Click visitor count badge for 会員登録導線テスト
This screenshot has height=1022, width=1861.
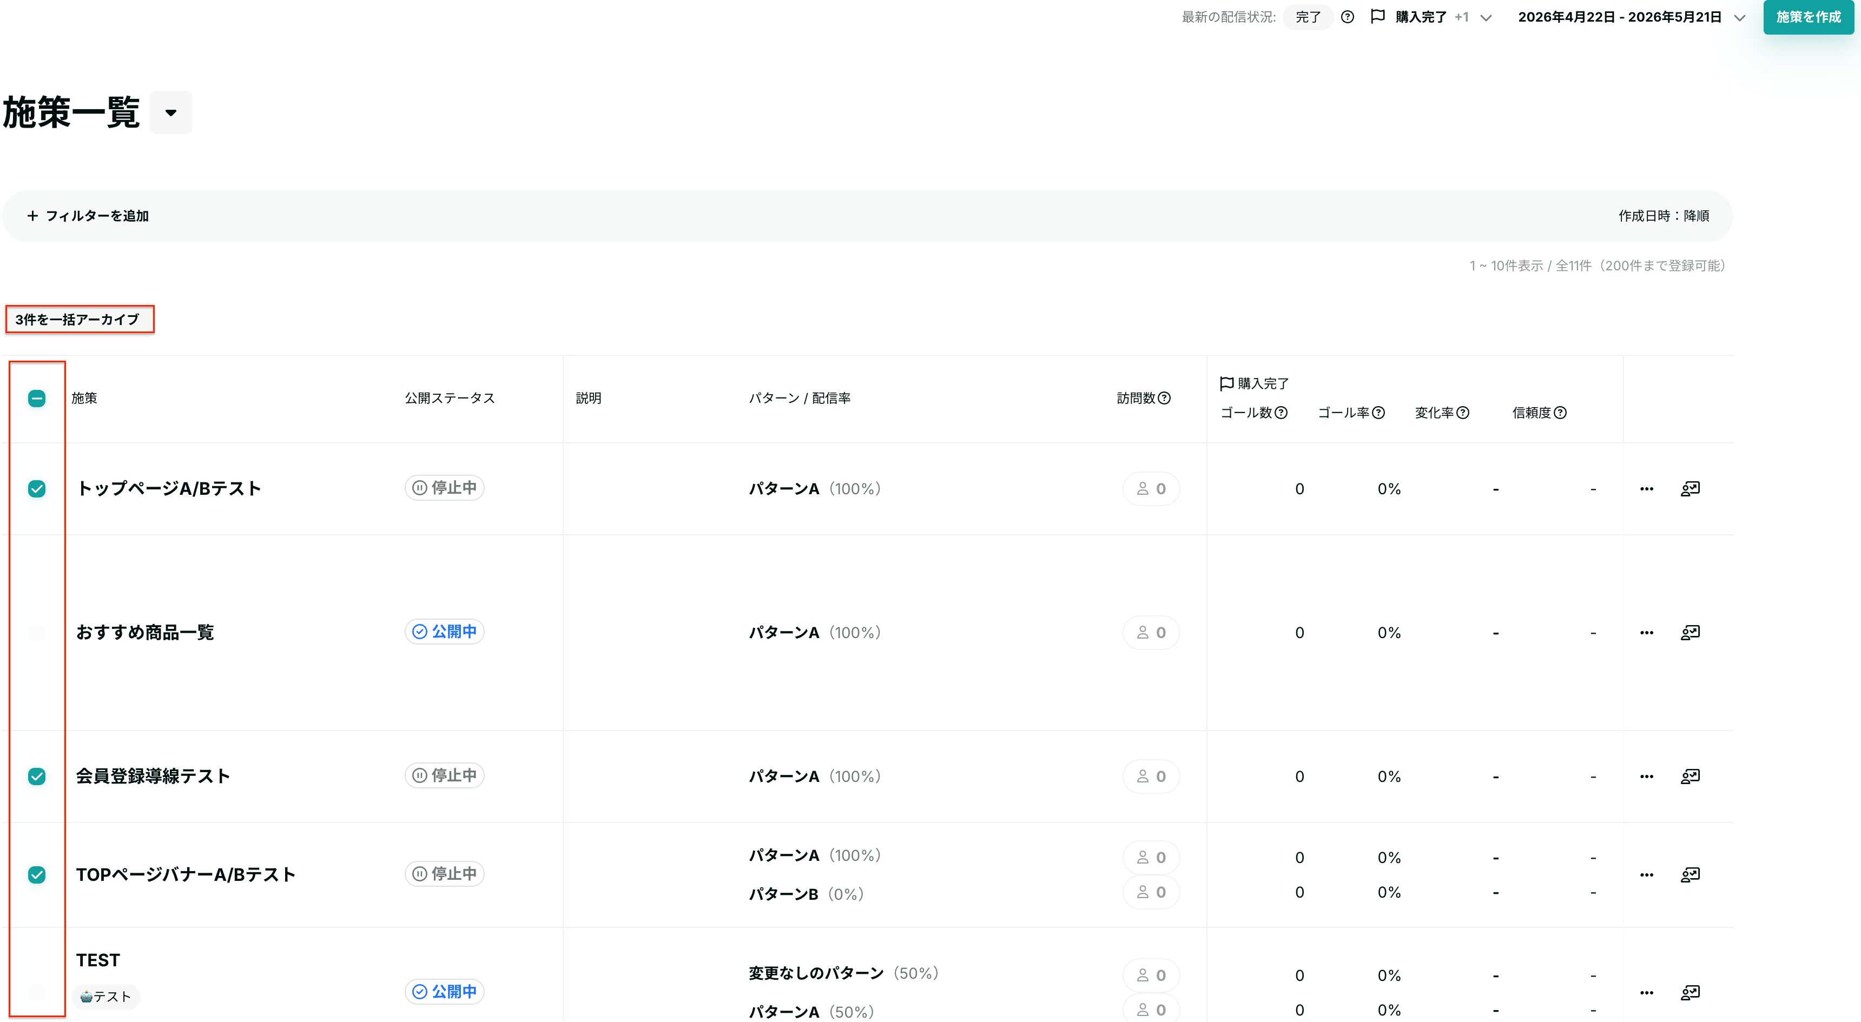coord(1151,777)
